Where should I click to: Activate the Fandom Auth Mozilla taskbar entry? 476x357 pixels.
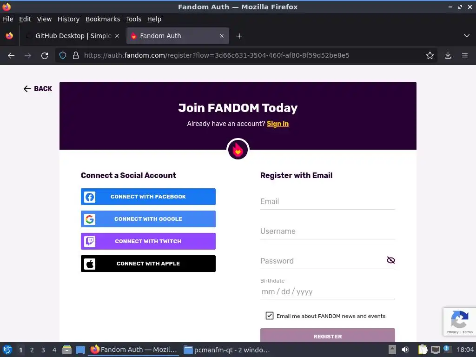134,350
